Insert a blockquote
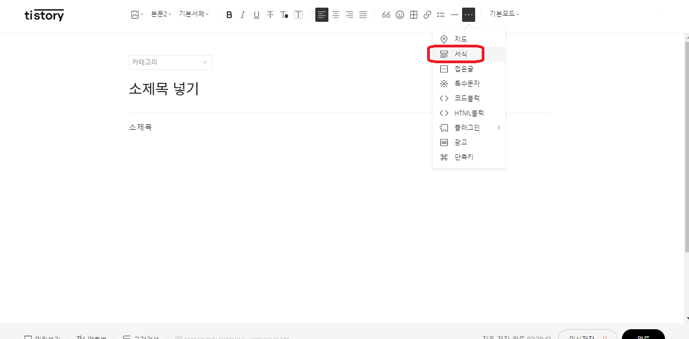 pyautogui.click(x=386, y=15)
